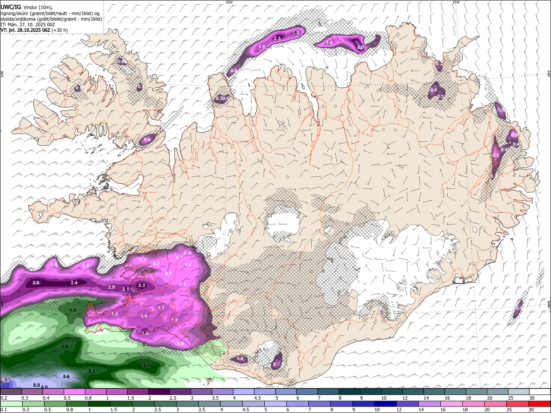The image size is (551, 413).
Task: Click the '0.2' label at the top legend row's start
Action: tap(3, 398)
